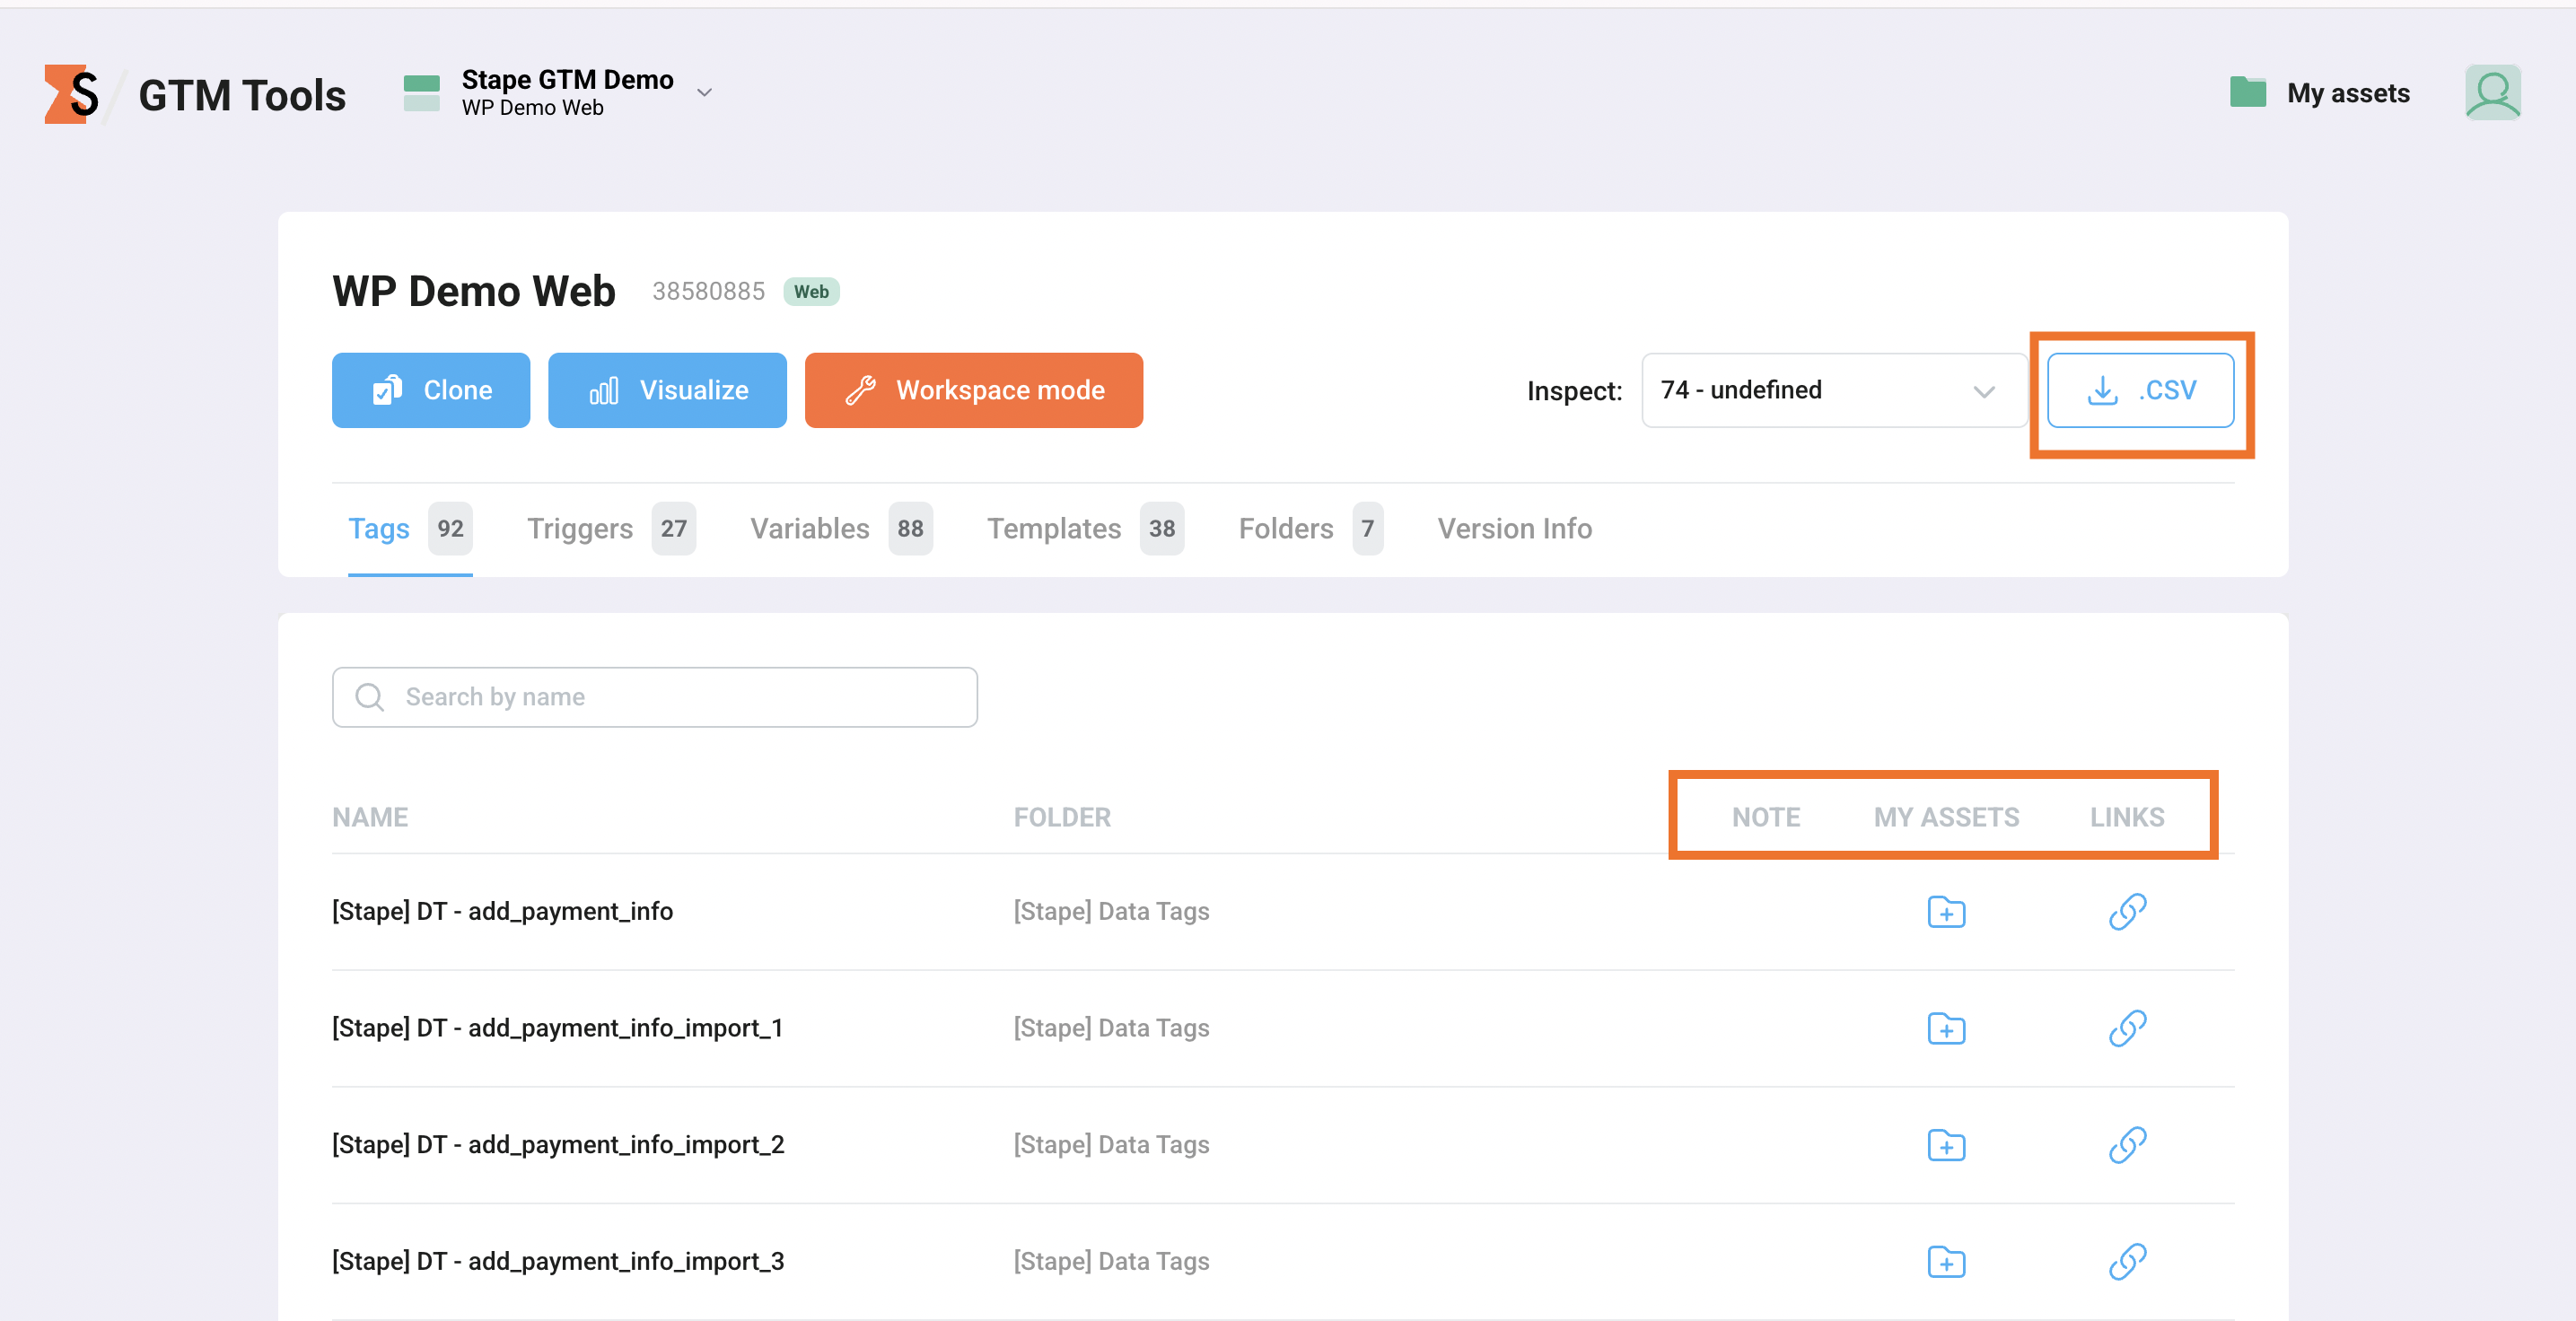Add add_payment_info_import_3 to My assets
This screenshot has width=2576, height=1321.
tap(1946, 1262)
